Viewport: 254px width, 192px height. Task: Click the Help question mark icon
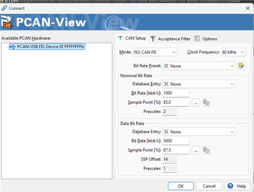230,186
